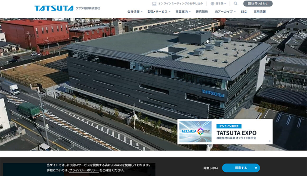
Task: Expand the 事業案内 menu
Action: coord(183,12)
